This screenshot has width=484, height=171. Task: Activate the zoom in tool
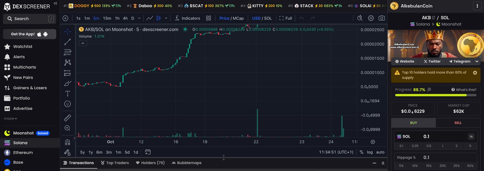click(67, 128)
